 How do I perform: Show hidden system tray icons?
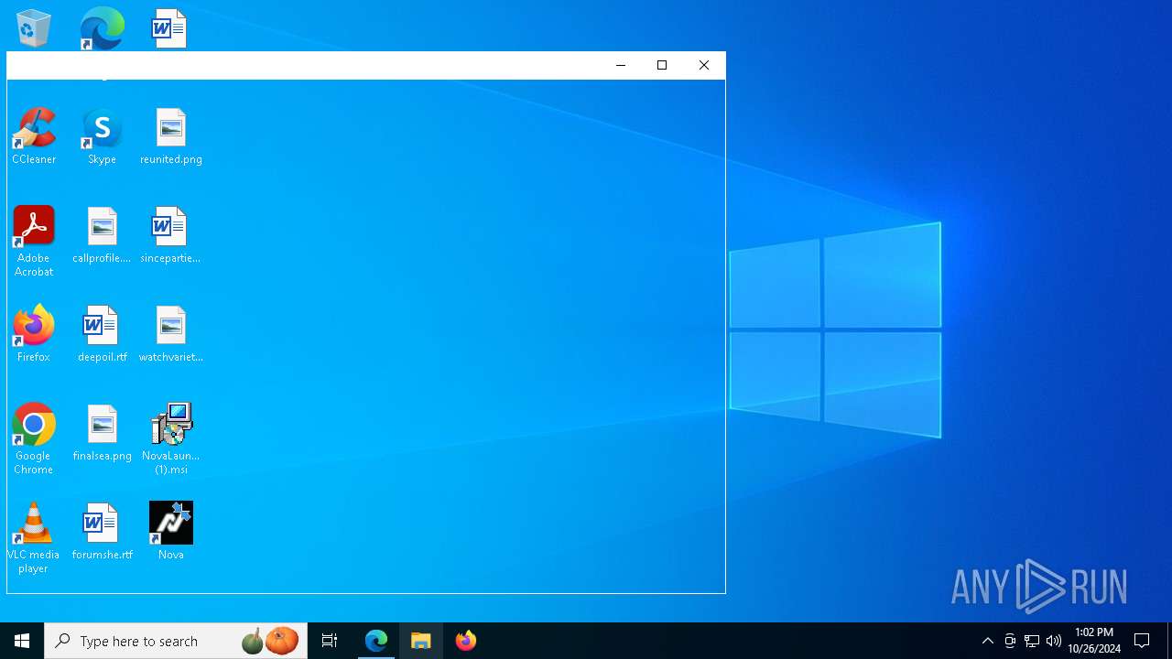[987, 641]
